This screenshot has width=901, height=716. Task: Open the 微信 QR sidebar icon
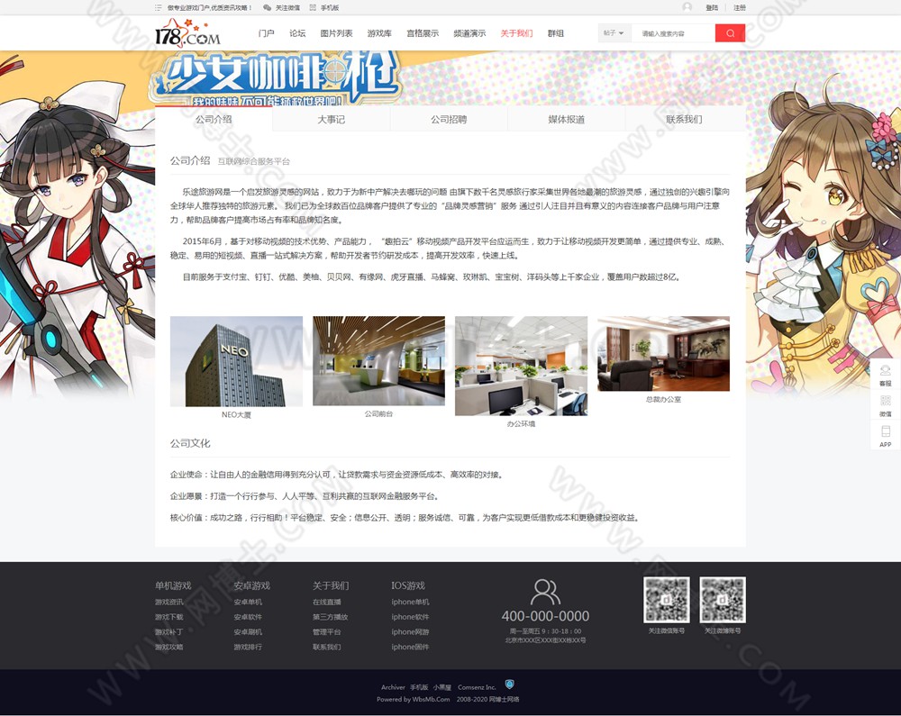tap(886, 404)
